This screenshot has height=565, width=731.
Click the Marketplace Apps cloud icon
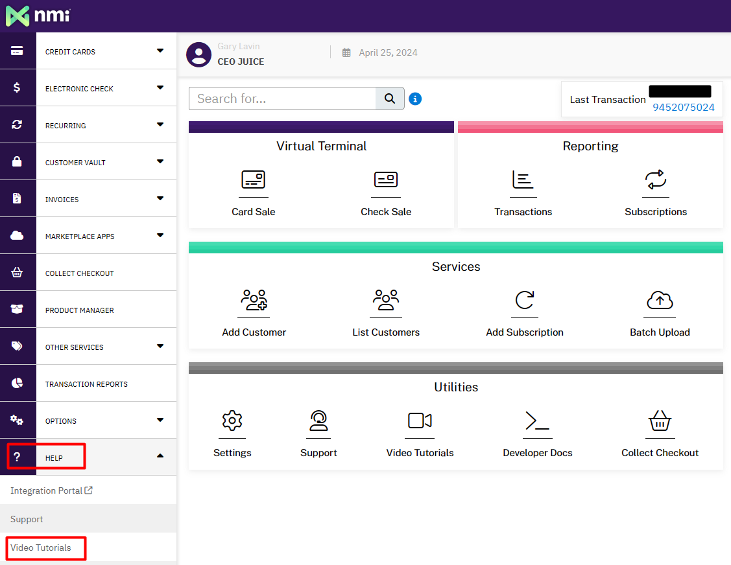17,235
